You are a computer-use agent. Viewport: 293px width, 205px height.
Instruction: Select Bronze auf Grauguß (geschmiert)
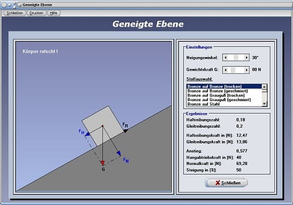(x=224, y=99)
